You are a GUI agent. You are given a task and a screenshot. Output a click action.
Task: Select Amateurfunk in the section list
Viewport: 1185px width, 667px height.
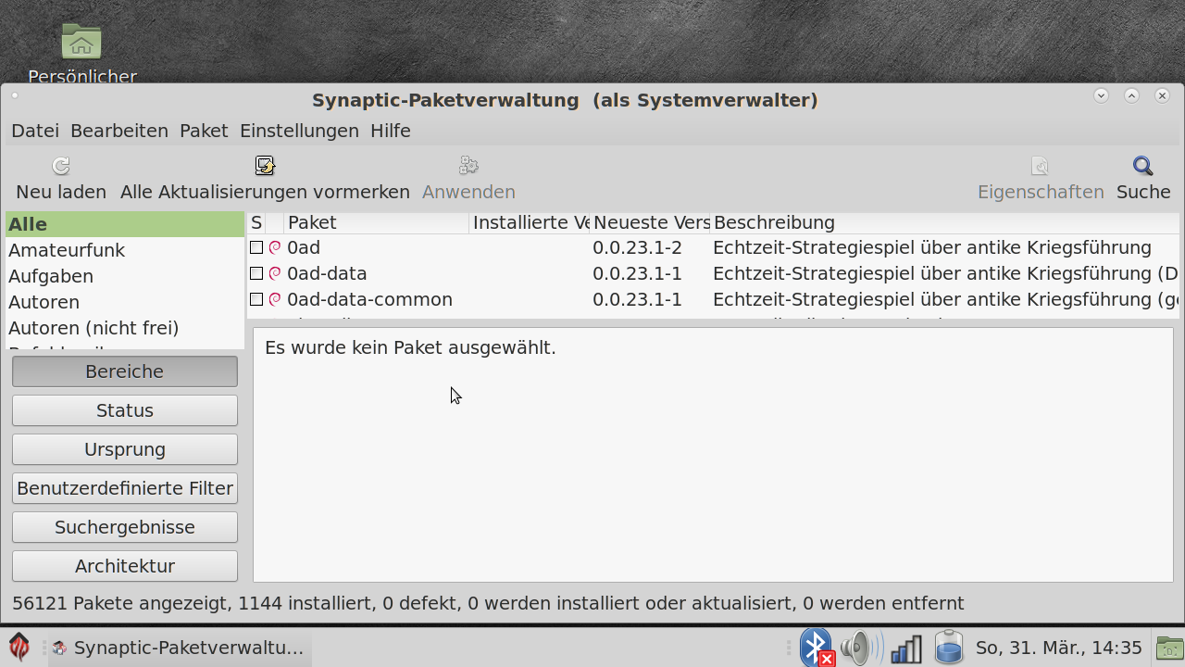coord(67,250)
